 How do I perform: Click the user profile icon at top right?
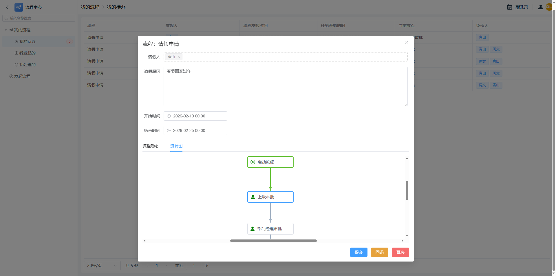[540, 7]
